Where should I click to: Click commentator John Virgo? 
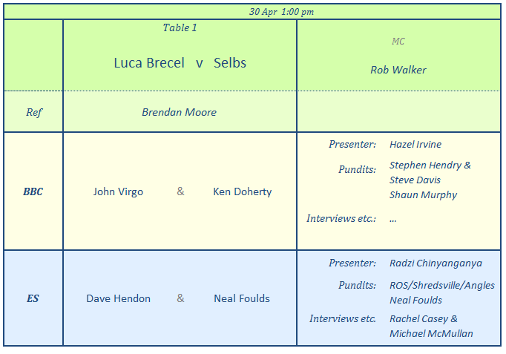[x=118, y=191]
